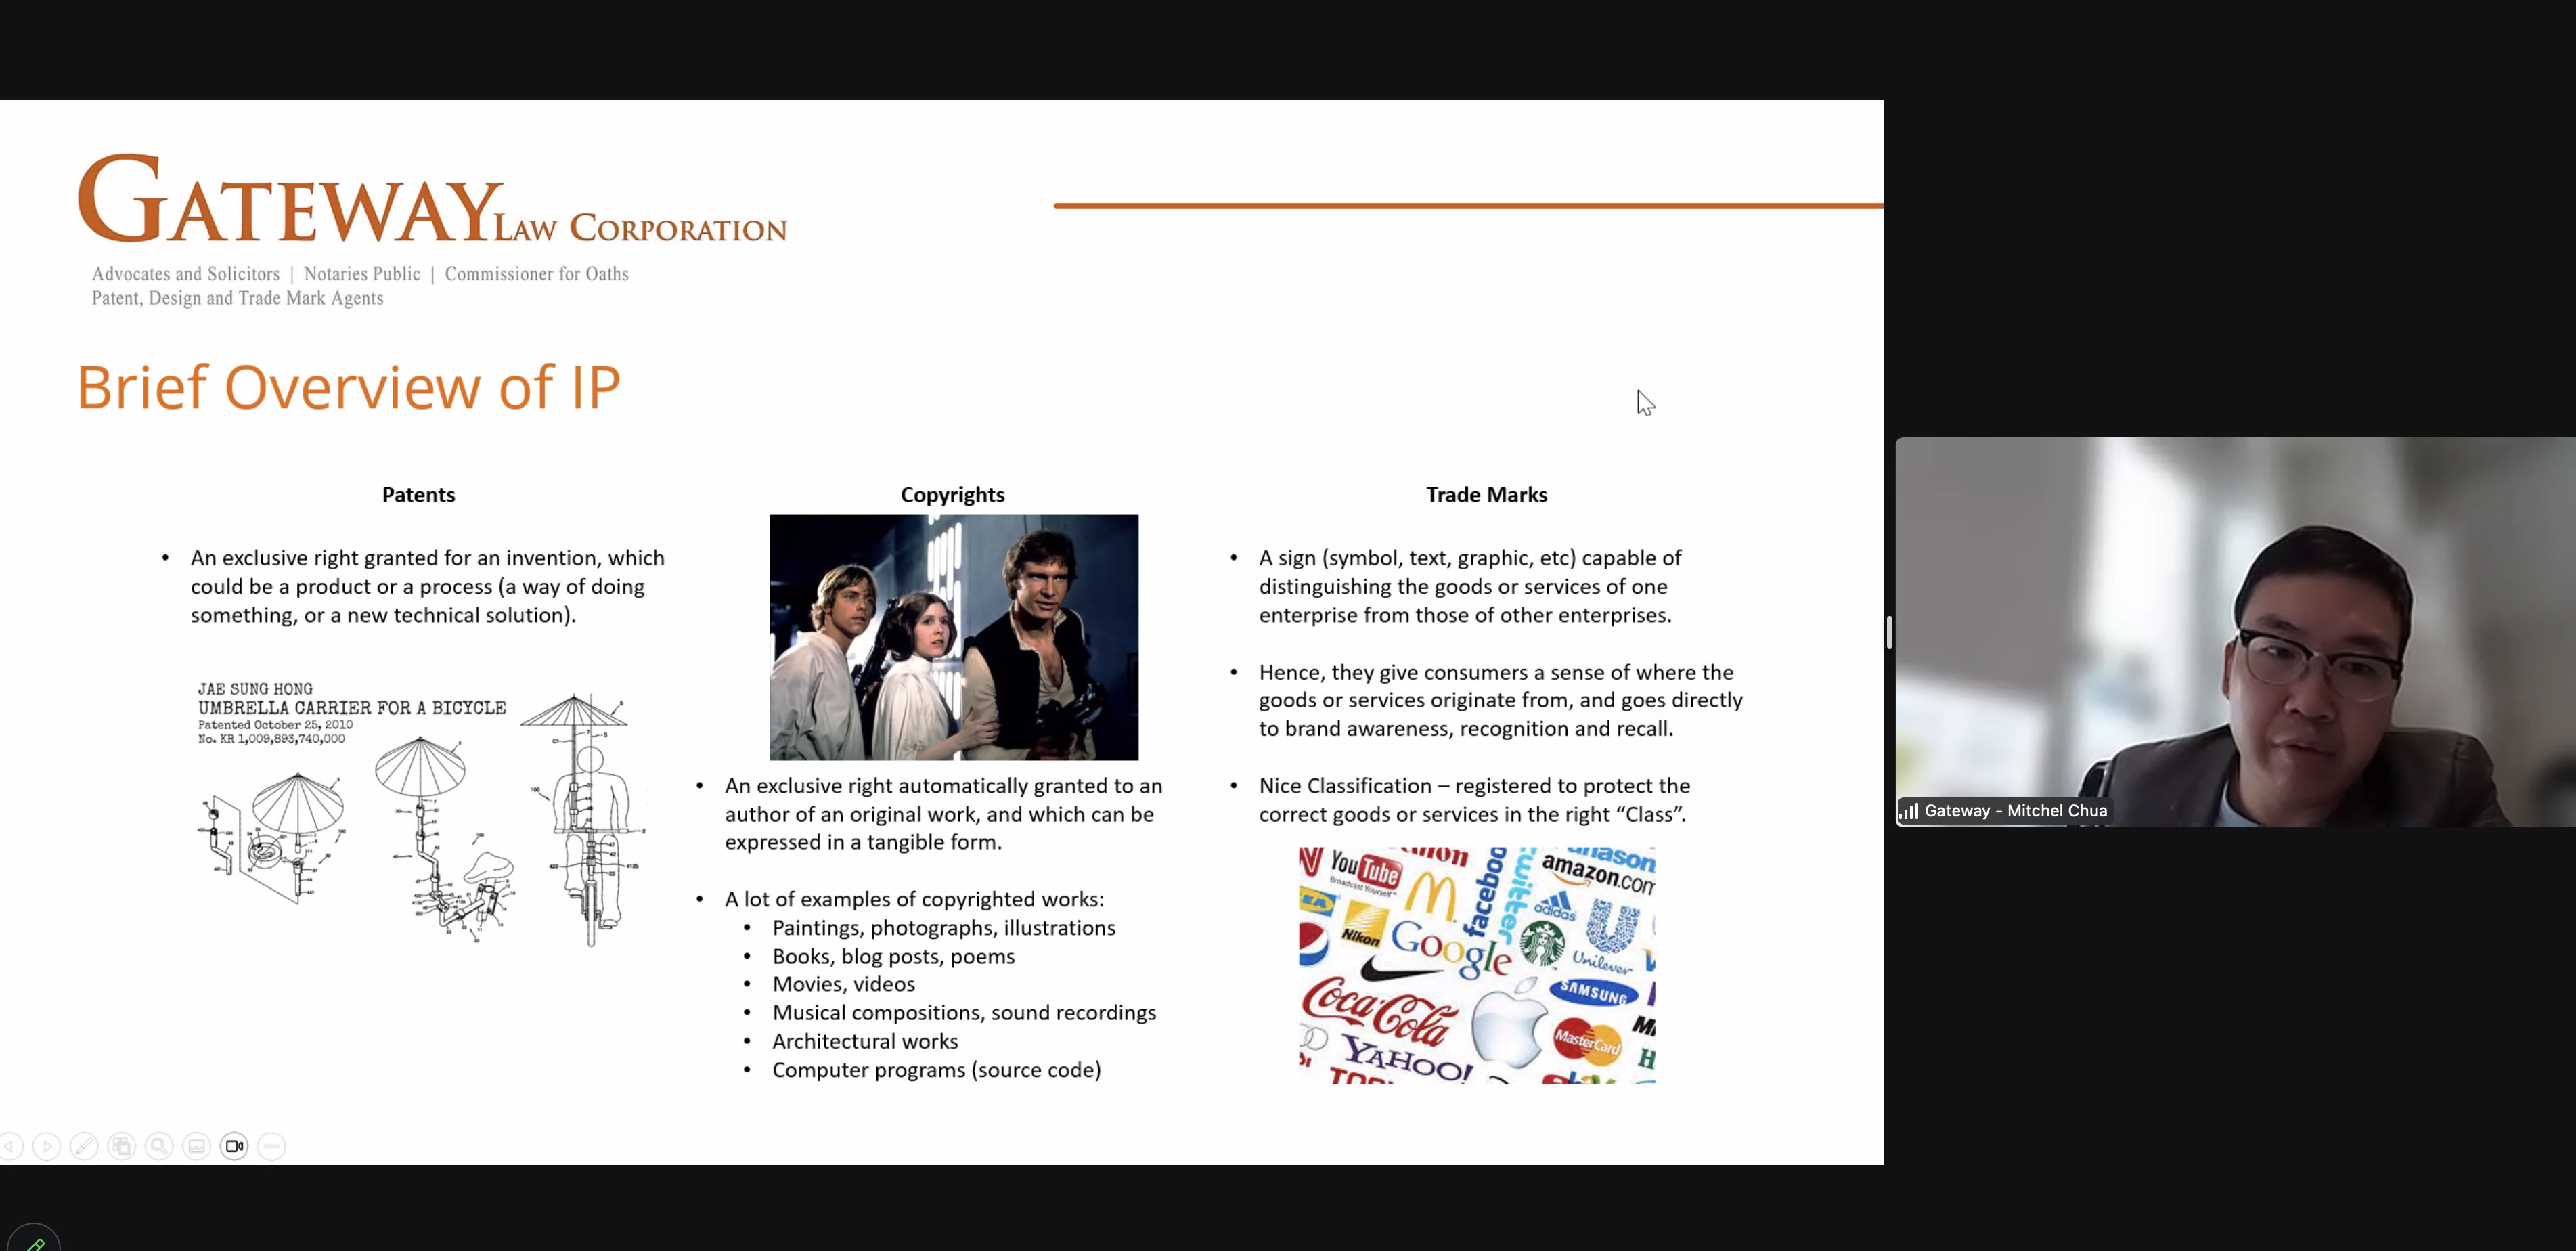
Task: Click the Trade Marks column heading
Action: click(x=1486, y=495)
